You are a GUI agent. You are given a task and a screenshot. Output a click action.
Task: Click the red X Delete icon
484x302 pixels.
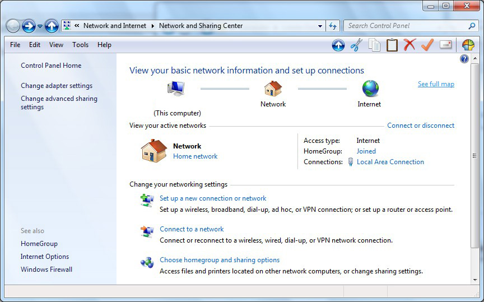click(x=409, y=45)
